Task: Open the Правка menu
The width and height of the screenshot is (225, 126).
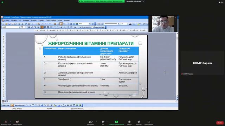Action: coord(14,21)
